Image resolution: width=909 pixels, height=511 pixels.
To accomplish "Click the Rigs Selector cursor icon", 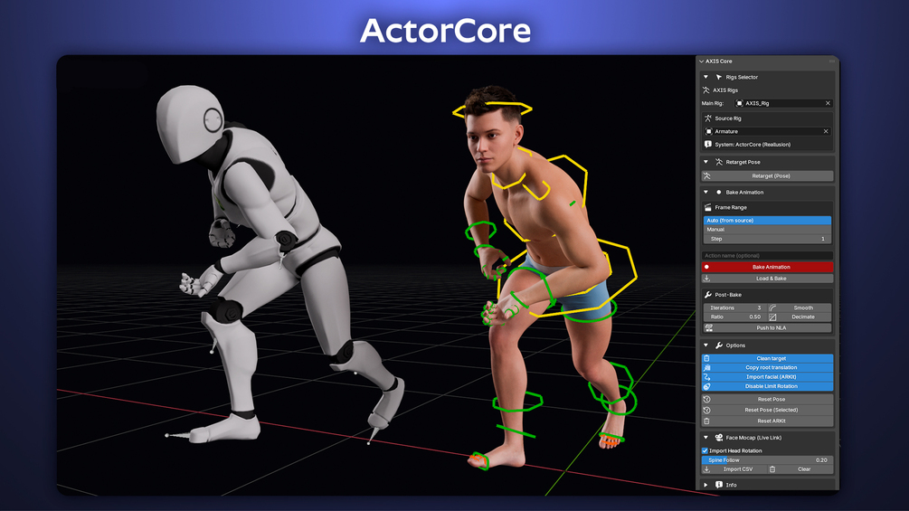I will (719, 77).
